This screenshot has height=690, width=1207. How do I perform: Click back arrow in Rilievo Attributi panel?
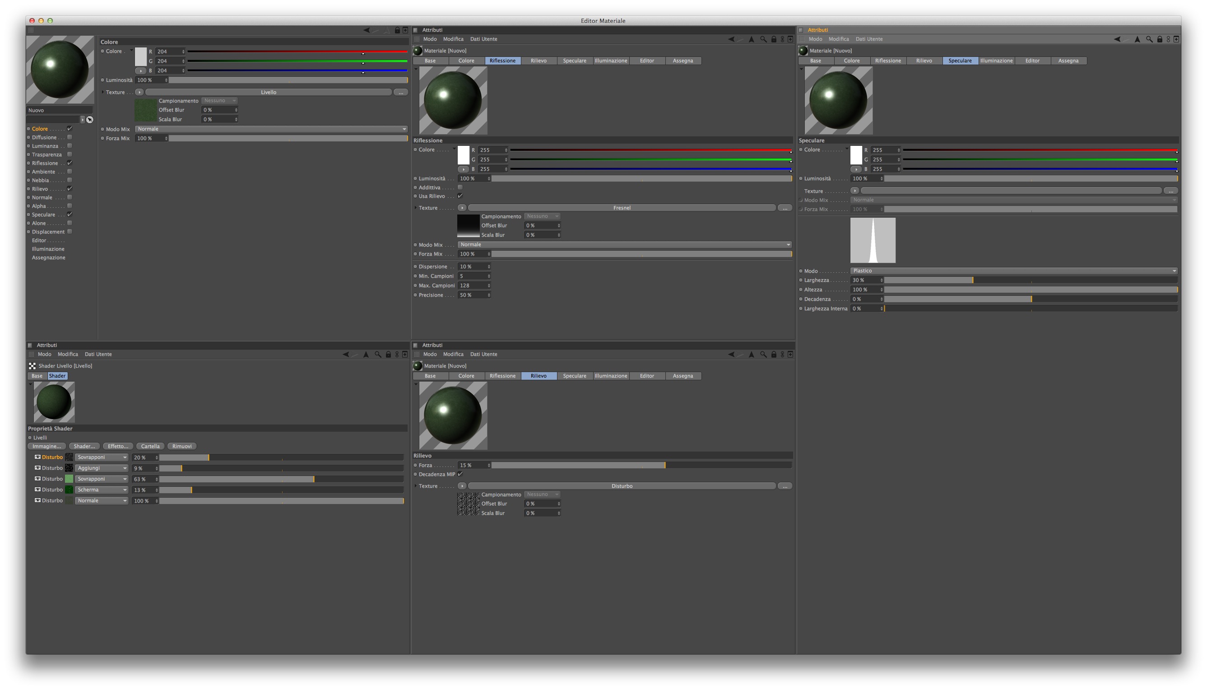tap(731, 354)
